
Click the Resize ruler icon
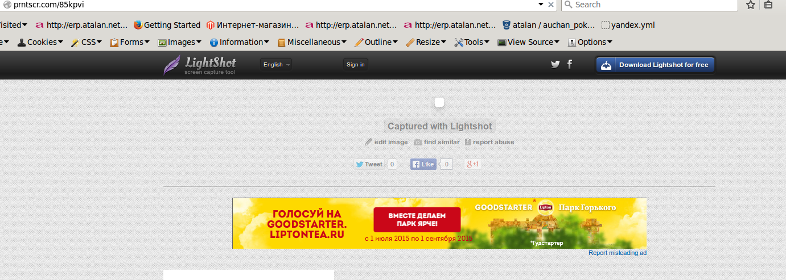point(410,42)
